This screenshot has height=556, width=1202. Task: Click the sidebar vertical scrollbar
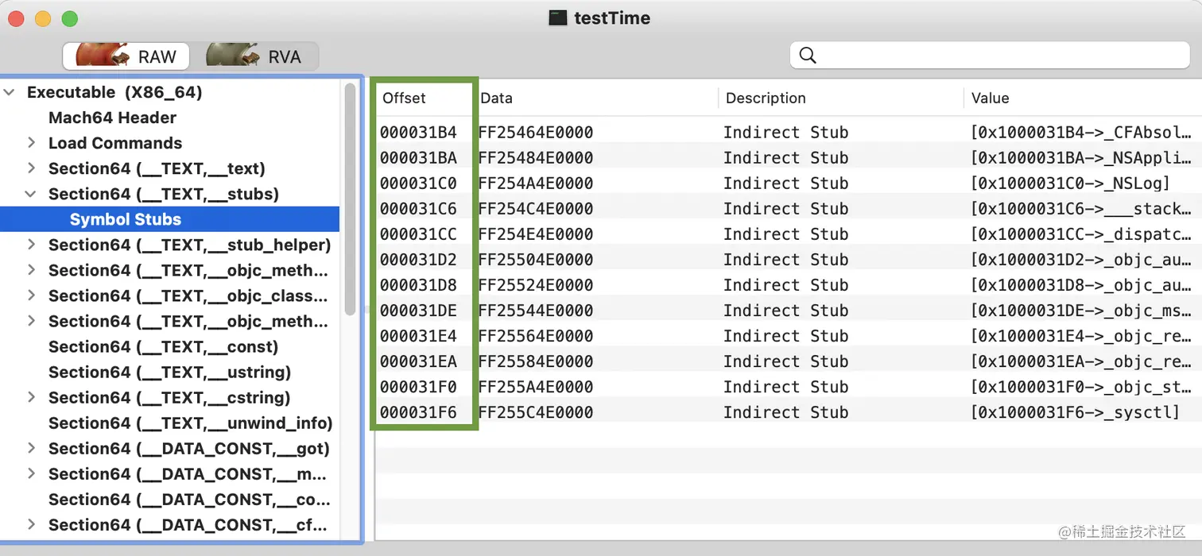350,199
